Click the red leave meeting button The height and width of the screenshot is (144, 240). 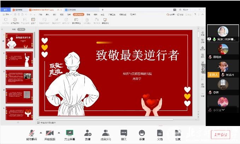(220, 134)
